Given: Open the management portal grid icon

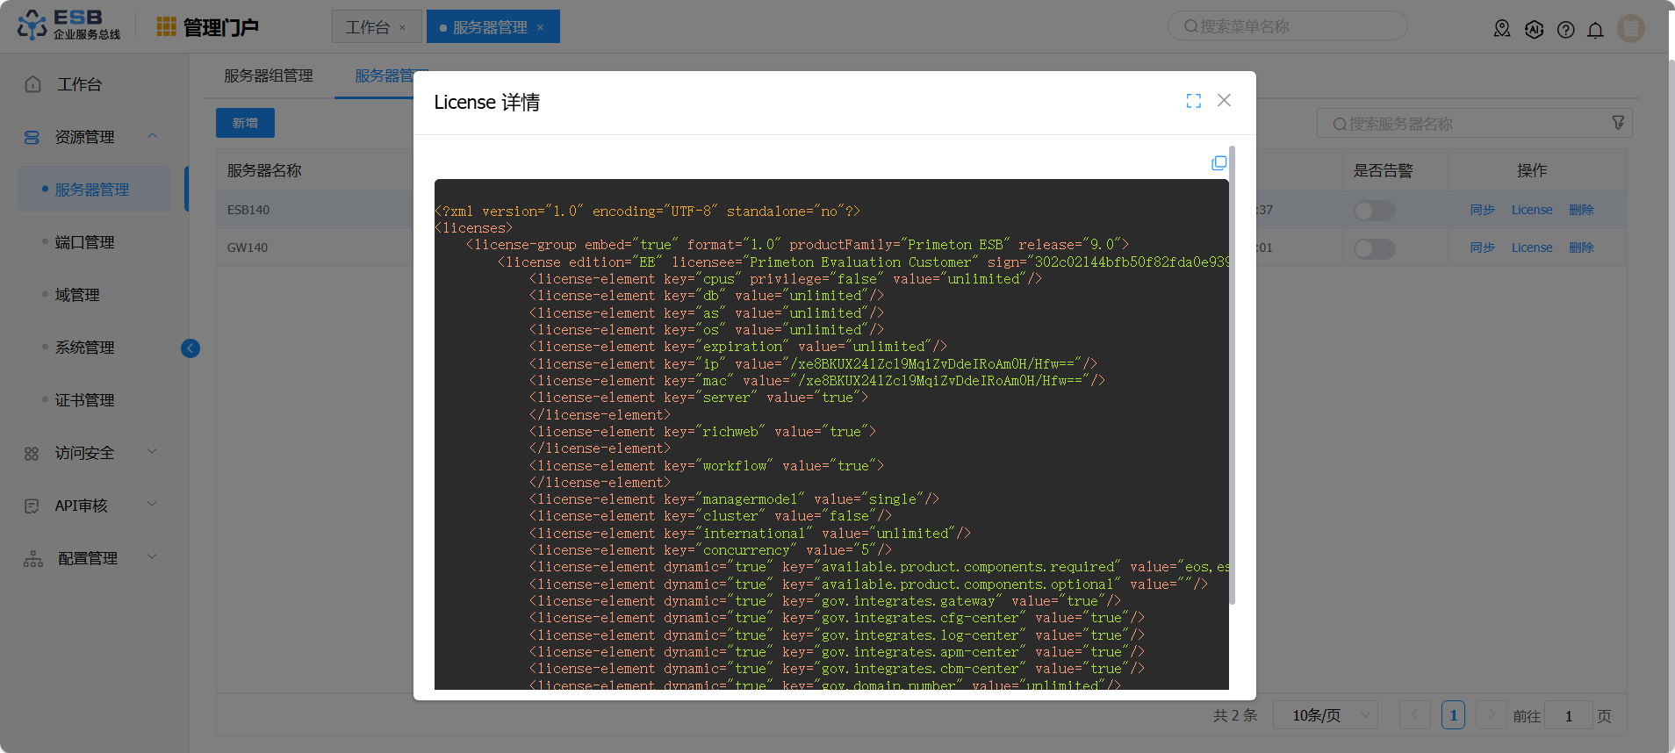Looking at the screenshot, I should [x=166, y=27].
